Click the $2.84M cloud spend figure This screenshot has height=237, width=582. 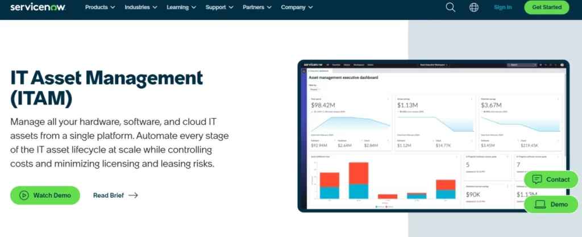[371, 145]
